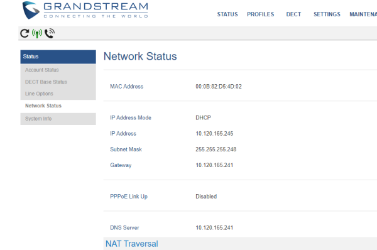Go to DECT Base Status page
The image size is (377, 250).
46,82
